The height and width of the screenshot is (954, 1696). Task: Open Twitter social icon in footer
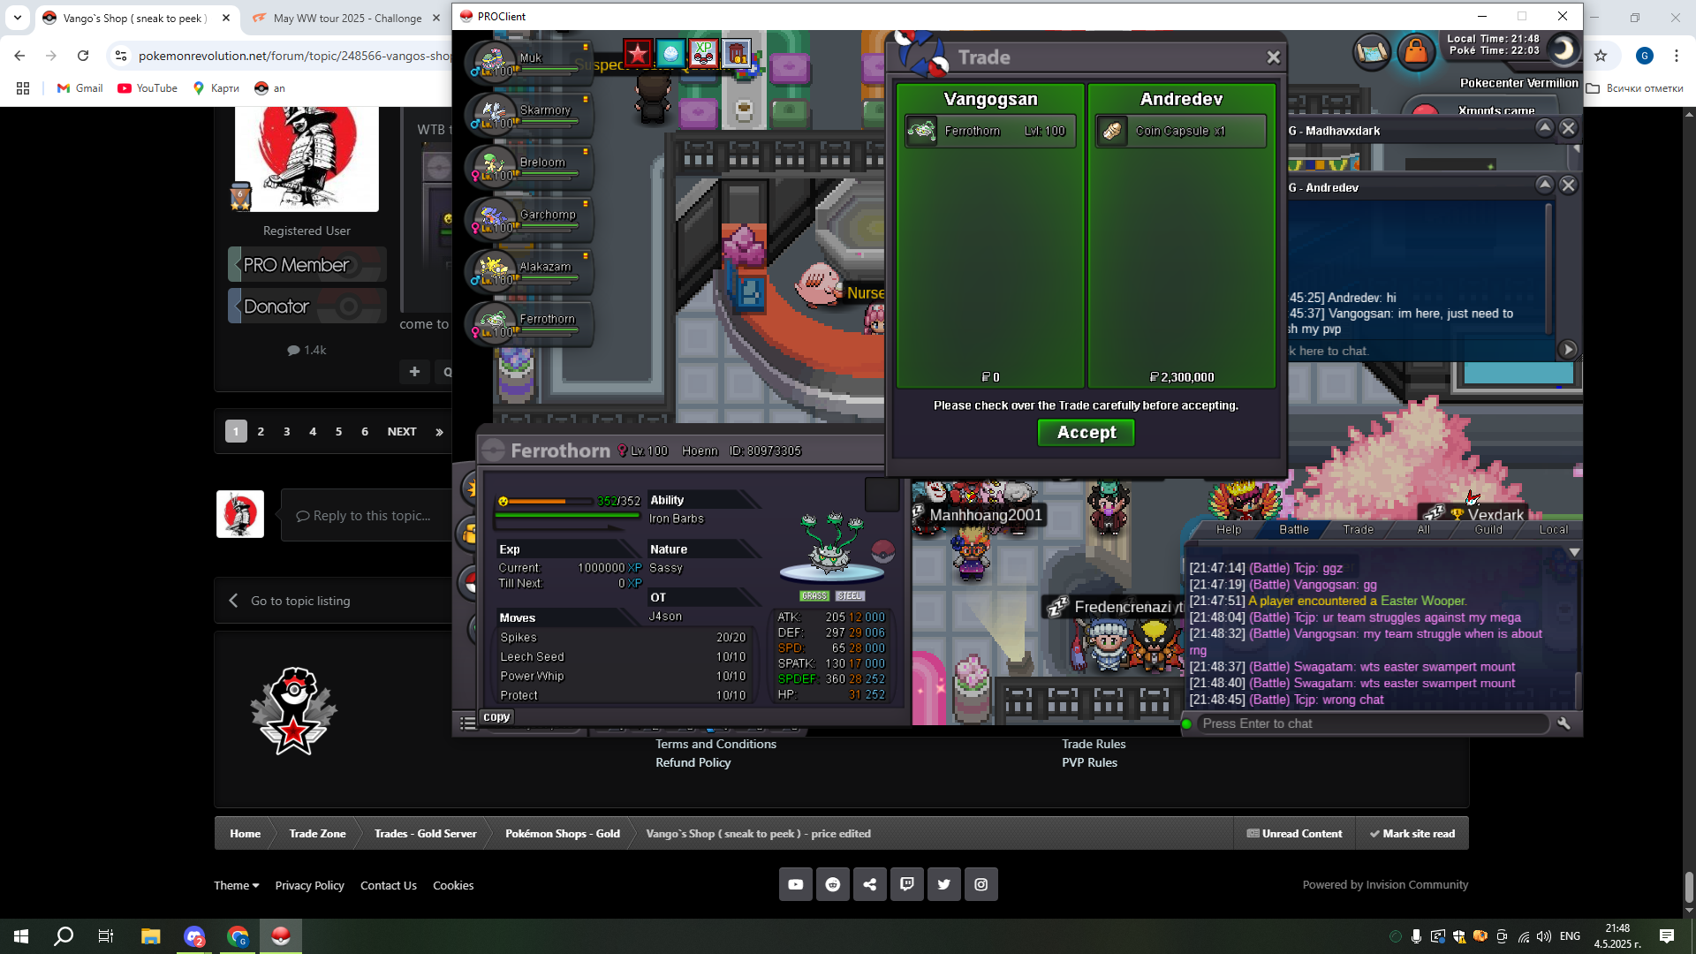944,884
